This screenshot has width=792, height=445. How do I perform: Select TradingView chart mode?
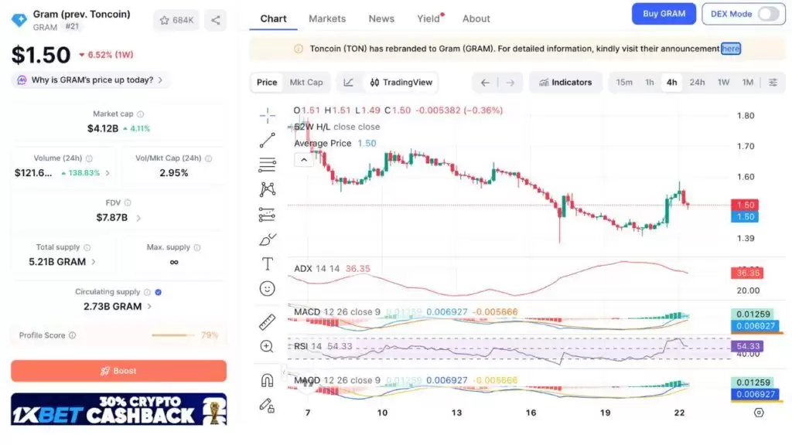click(x=401, y=82)
